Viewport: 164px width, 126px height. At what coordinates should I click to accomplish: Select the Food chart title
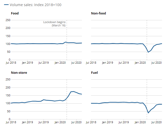(x=15, y=13)
